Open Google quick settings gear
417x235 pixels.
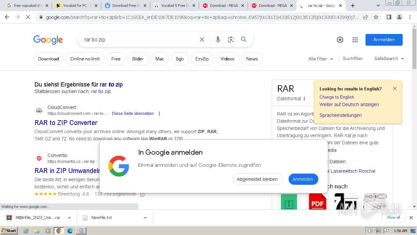click(x=340, y=40)
